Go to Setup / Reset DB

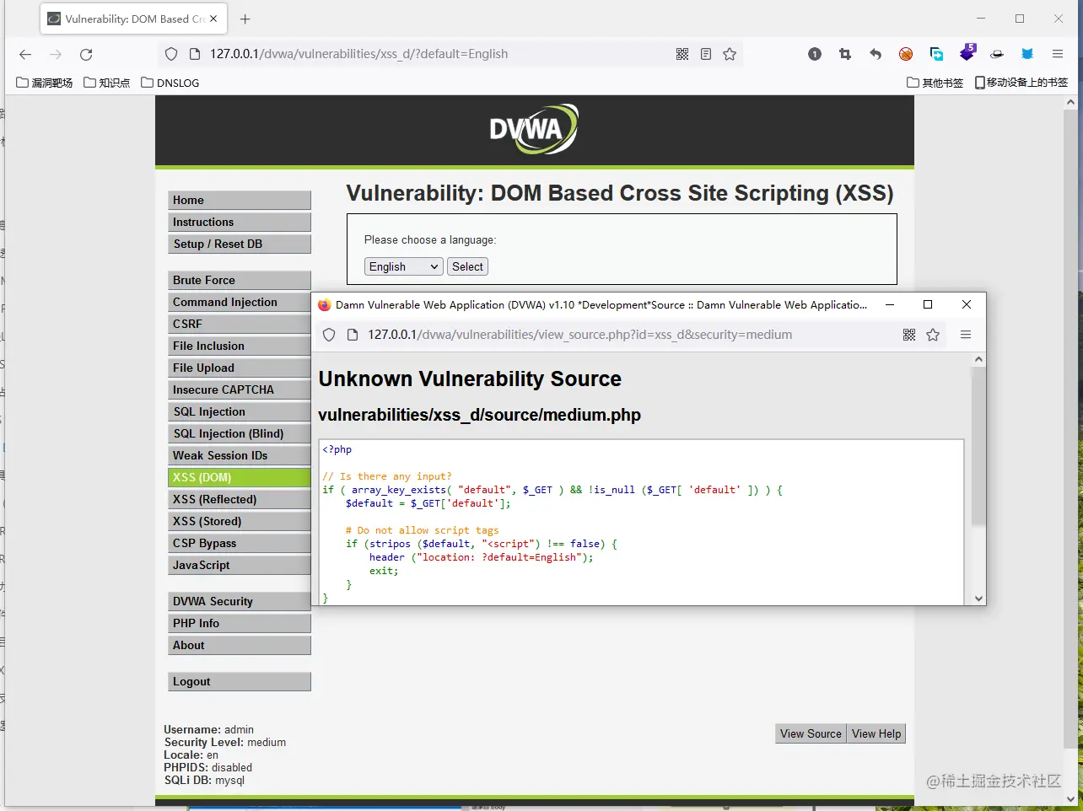tap(240, 244)
